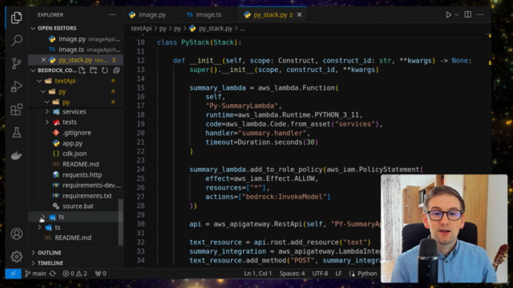
Task: Open editor more actions menu
Action: (x=480, y=14)
